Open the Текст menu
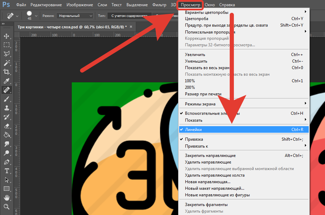Screen dimensions: 325x215 [116, 5]
